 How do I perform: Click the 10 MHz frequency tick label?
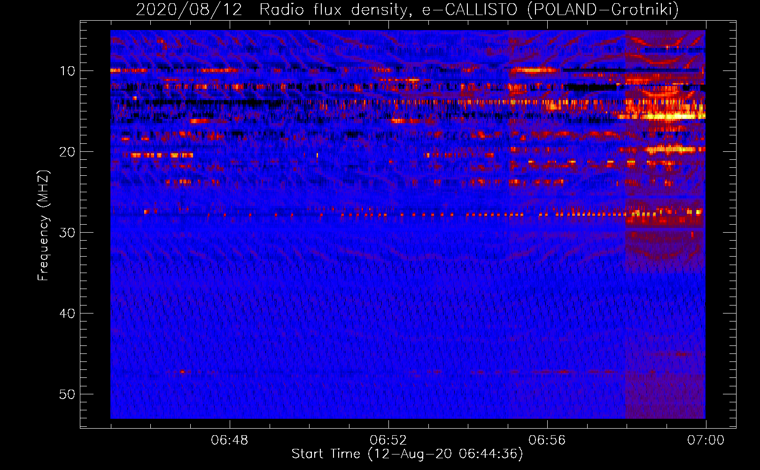(x=67, y=71)
